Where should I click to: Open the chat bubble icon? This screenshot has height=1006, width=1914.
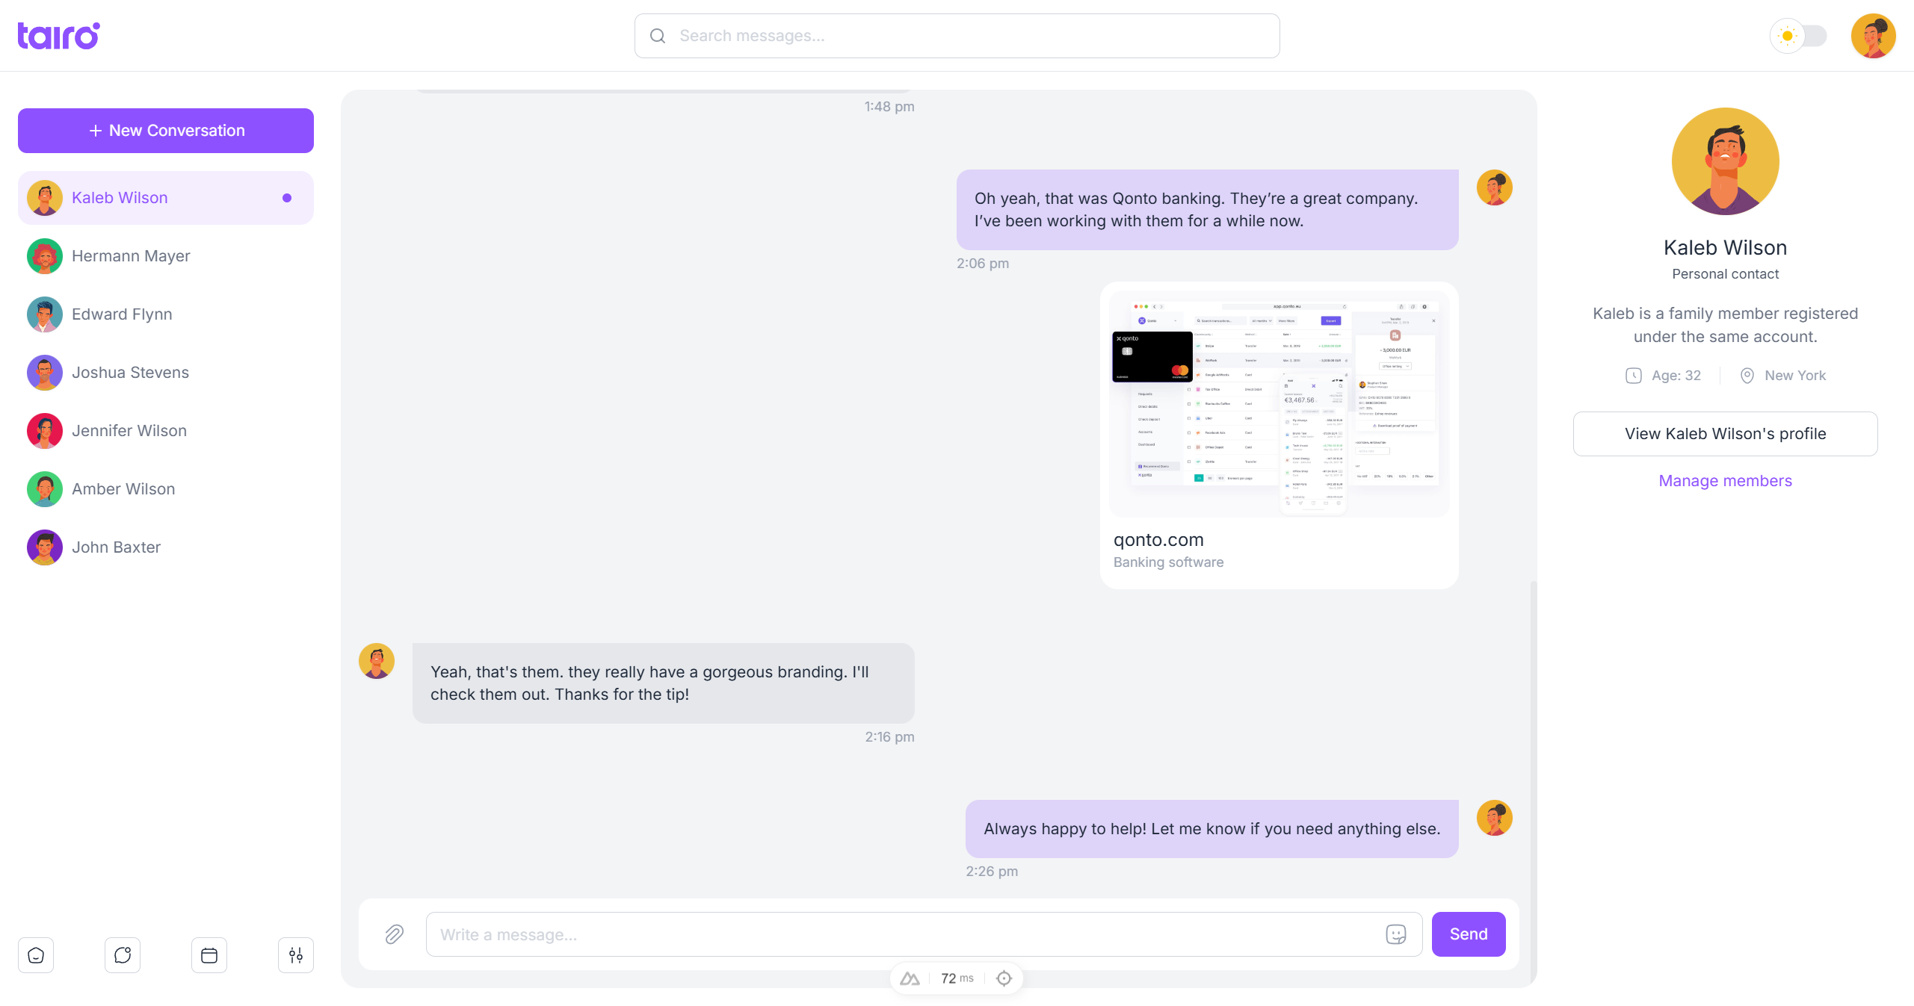point(122,954)
